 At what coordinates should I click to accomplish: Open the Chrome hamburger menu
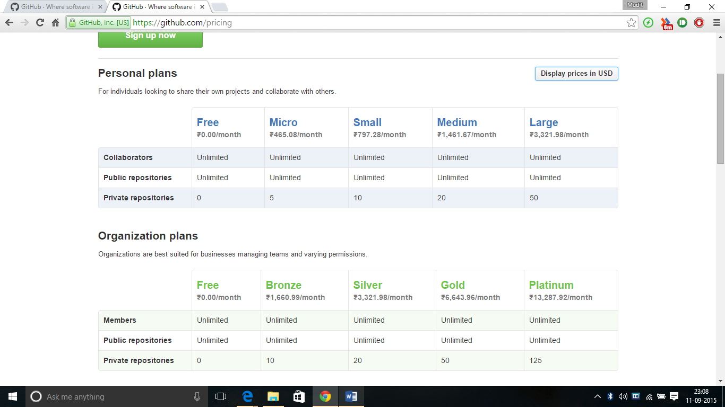[x=716, y=23]
